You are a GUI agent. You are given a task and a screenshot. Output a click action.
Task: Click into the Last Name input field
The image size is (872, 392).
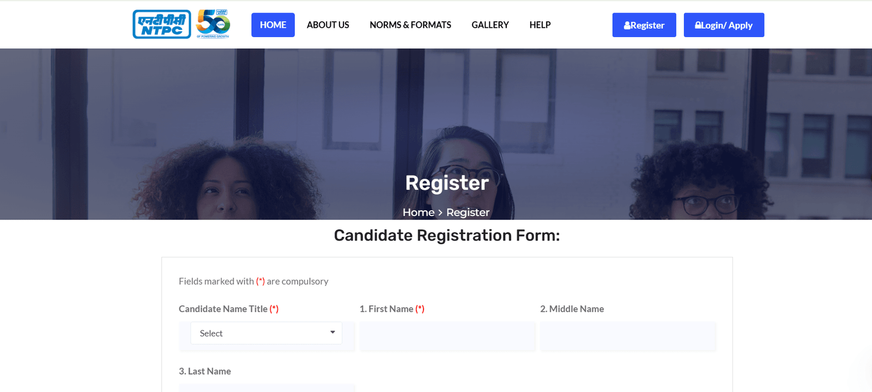coord(266,389)
